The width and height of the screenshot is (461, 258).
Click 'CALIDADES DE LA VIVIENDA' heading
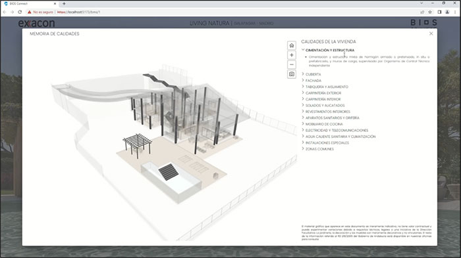pyautogui.click(x=329, y=41)
